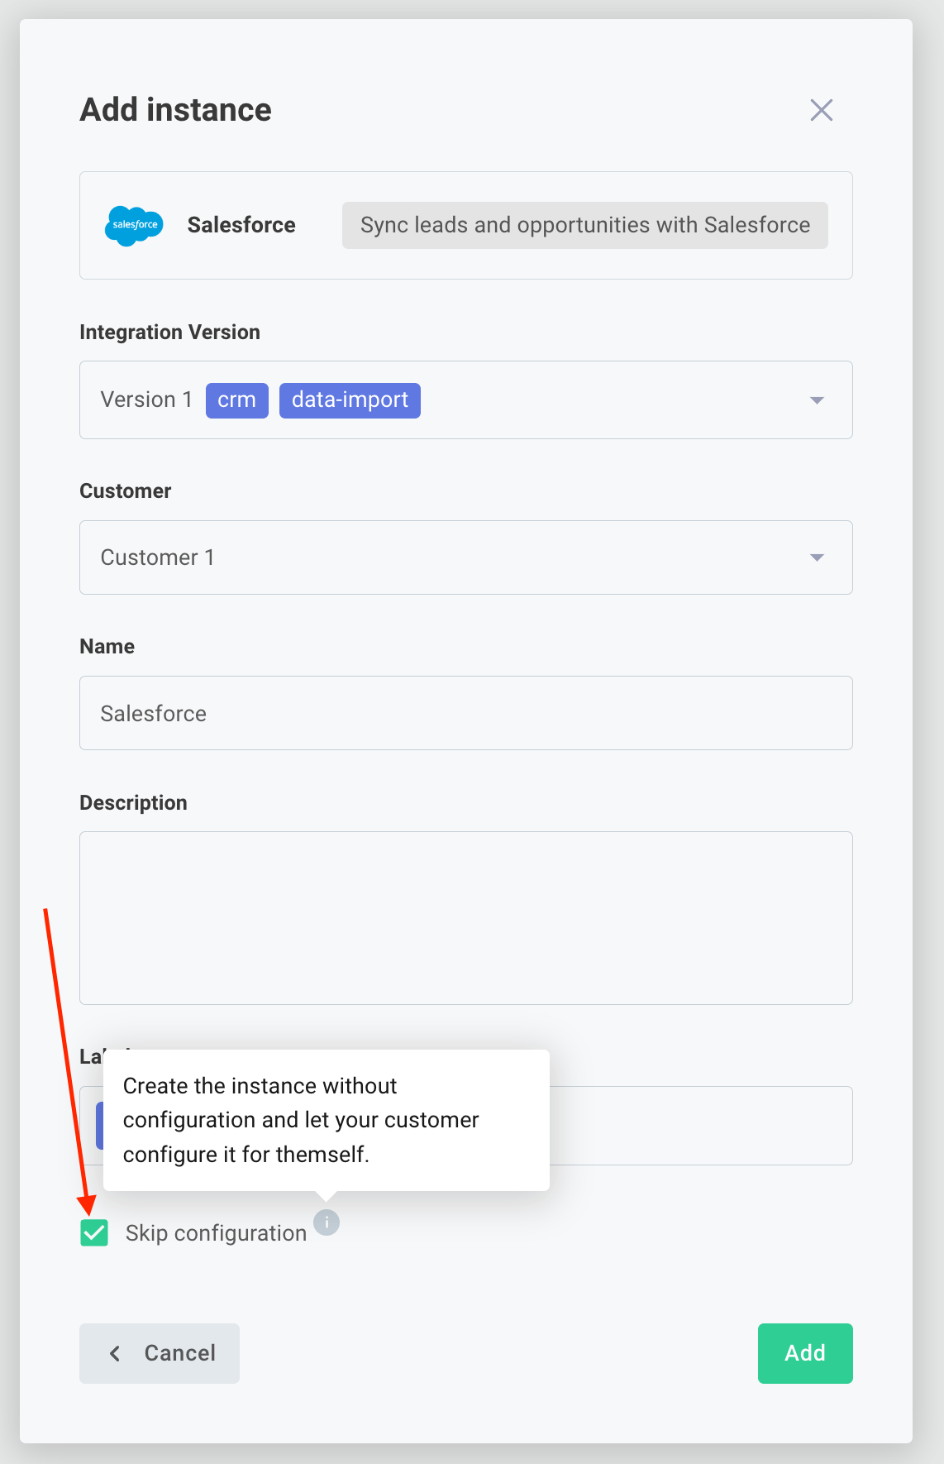Toggle the Skip configuration checkbox
Image resolution: width=944 pixels, height=1464 pixels.
(x=94, y=1232)
